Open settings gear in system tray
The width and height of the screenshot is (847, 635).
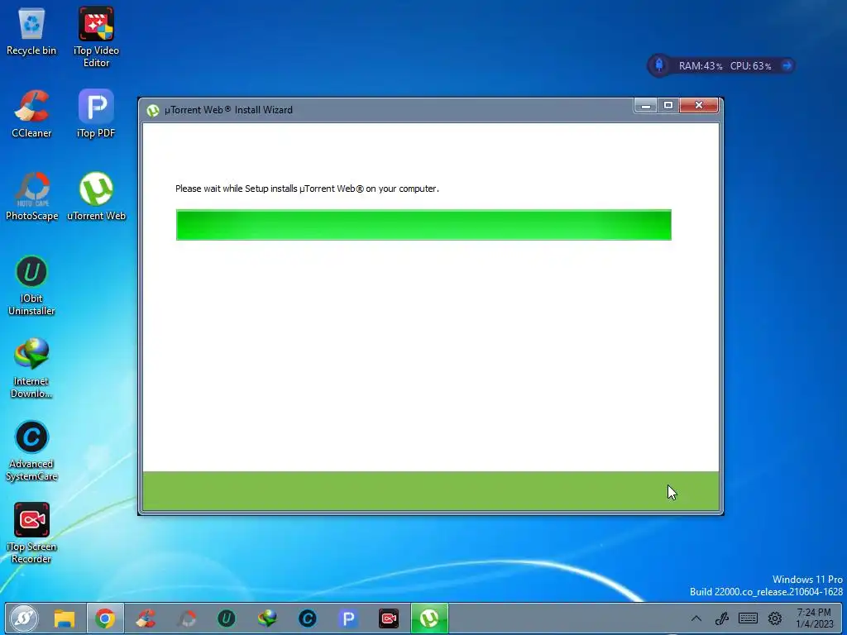(774, 618)
